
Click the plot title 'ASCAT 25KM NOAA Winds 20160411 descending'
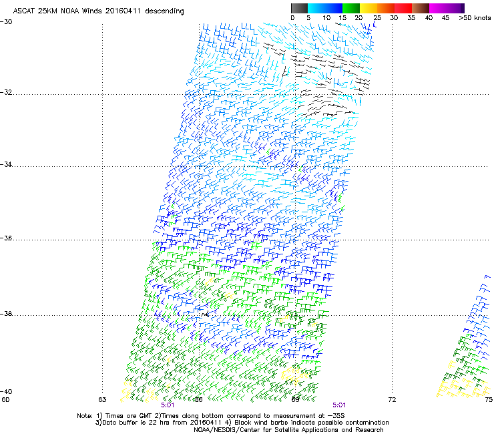point(98,11)
